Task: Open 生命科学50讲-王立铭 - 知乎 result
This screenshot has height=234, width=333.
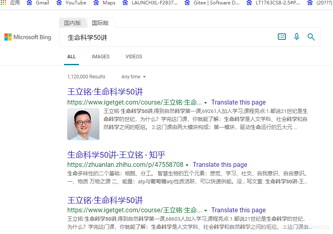Action: pos(116,155)
